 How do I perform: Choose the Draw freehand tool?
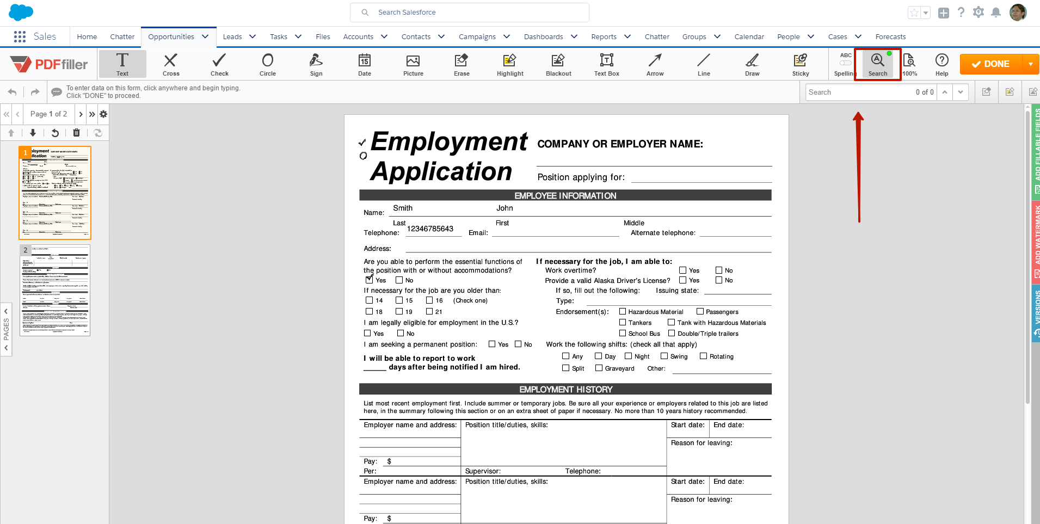point(752,64)
